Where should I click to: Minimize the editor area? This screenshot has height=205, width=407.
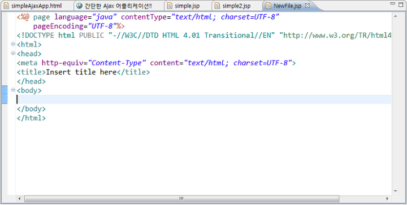tap(393, 3)
